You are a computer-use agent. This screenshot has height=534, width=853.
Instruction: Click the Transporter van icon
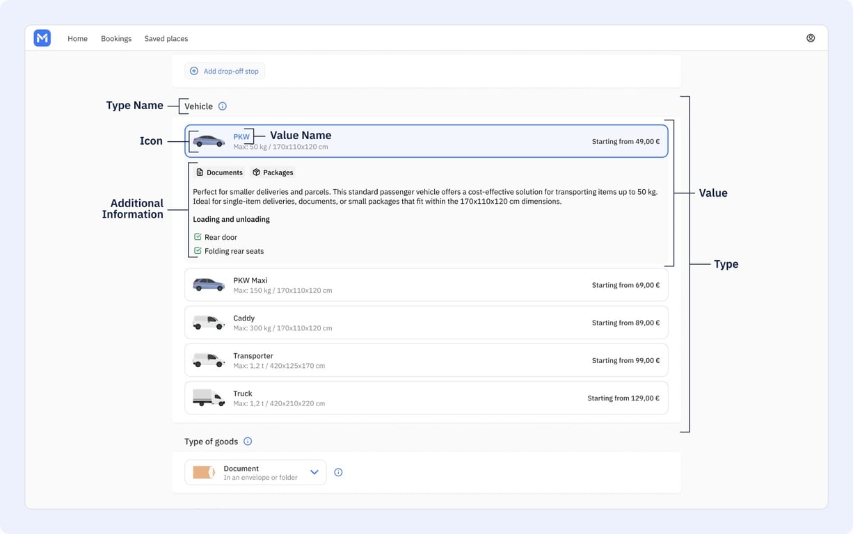[x=209, y=359]
